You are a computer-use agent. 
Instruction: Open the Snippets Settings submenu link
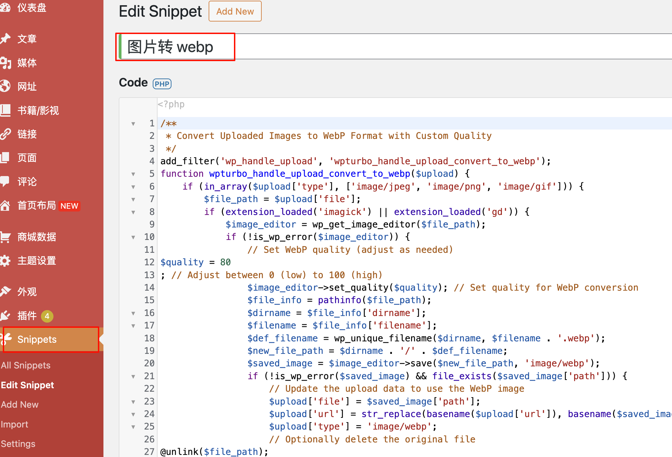point(18,443)
